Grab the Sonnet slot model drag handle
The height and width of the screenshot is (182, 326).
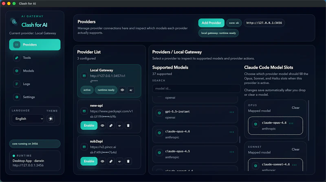coord(294,165)
